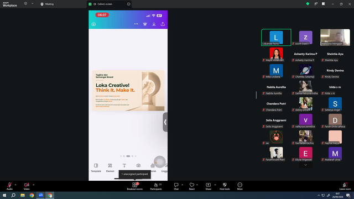Viewport: 354px width, 199px height.
Task: Switch to the Meeting tab
Action: (47, 4)
